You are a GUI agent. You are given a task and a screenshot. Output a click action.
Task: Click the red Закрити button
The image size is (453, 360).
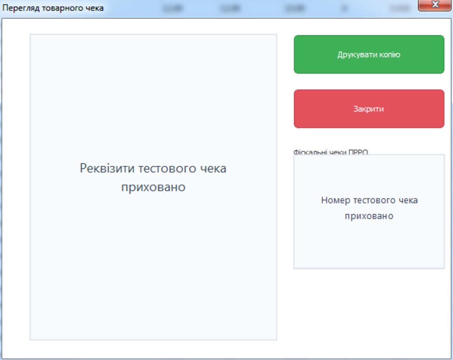pyautogui.click(x=369, y=109)
